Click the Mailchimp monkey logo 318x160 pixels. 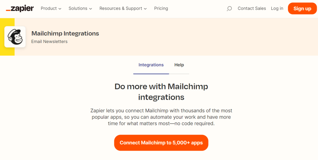[15, 37]
